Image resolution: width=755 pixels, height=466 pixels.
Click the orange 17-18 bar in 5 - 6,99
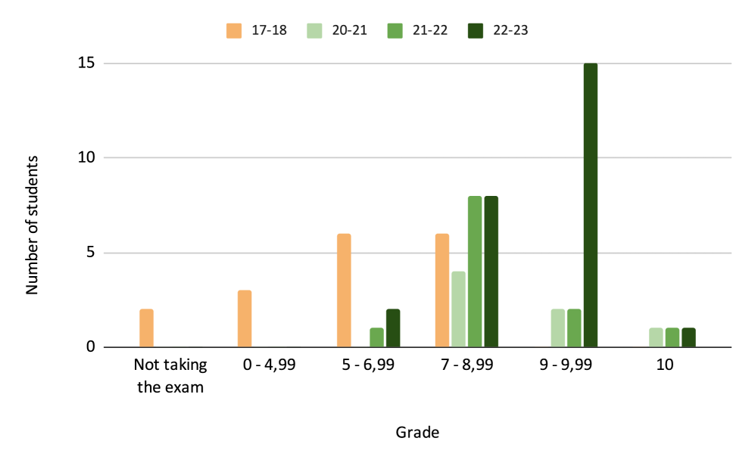point(344,290)
